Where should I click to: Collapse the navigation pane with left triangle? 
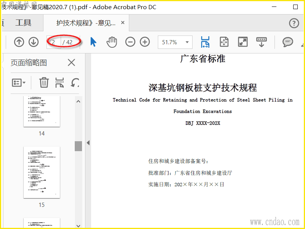(88, 143)
